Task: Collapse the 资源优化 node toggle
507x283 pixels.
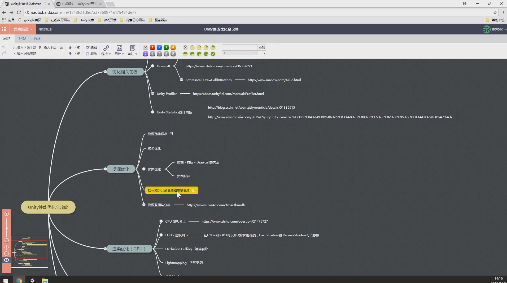Action: click(x=105, y=169)
